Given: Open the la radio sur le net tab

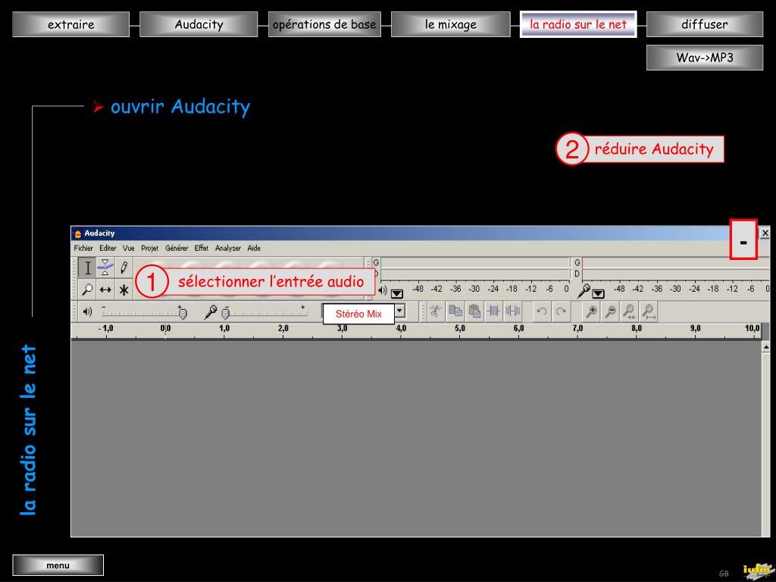Looking at the screenshot, I should pos(578,24).
